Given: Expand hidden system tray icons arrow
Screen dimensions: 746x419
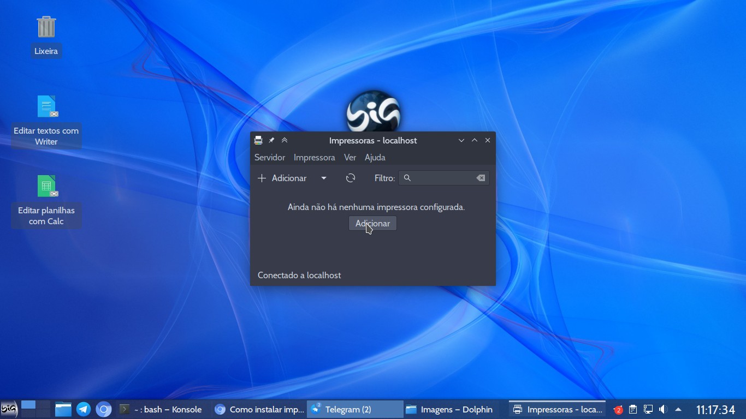Looking at the screenshot, I should 678,409.
